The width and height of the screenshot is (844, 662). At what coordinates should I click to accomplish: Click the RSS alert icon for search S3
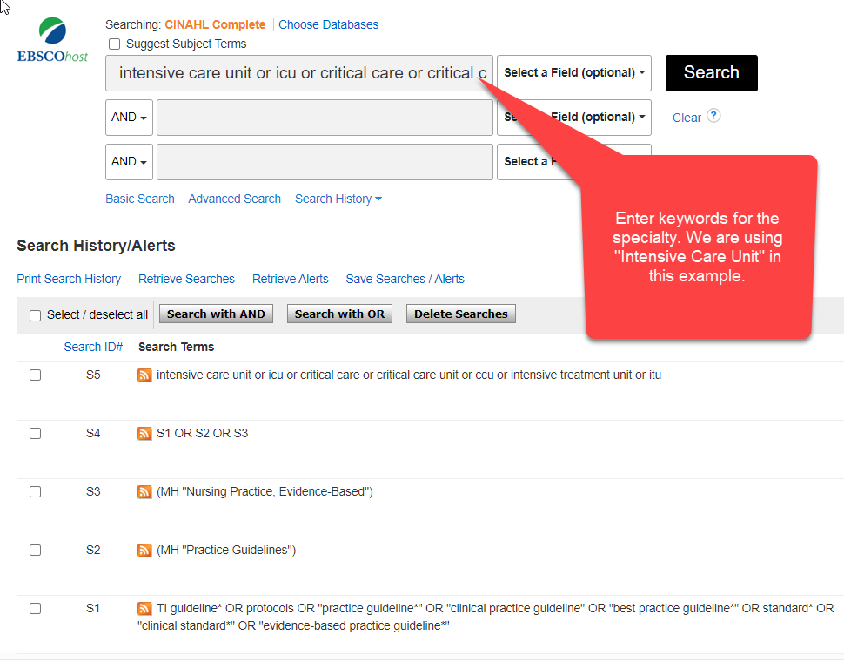[144, 491]
